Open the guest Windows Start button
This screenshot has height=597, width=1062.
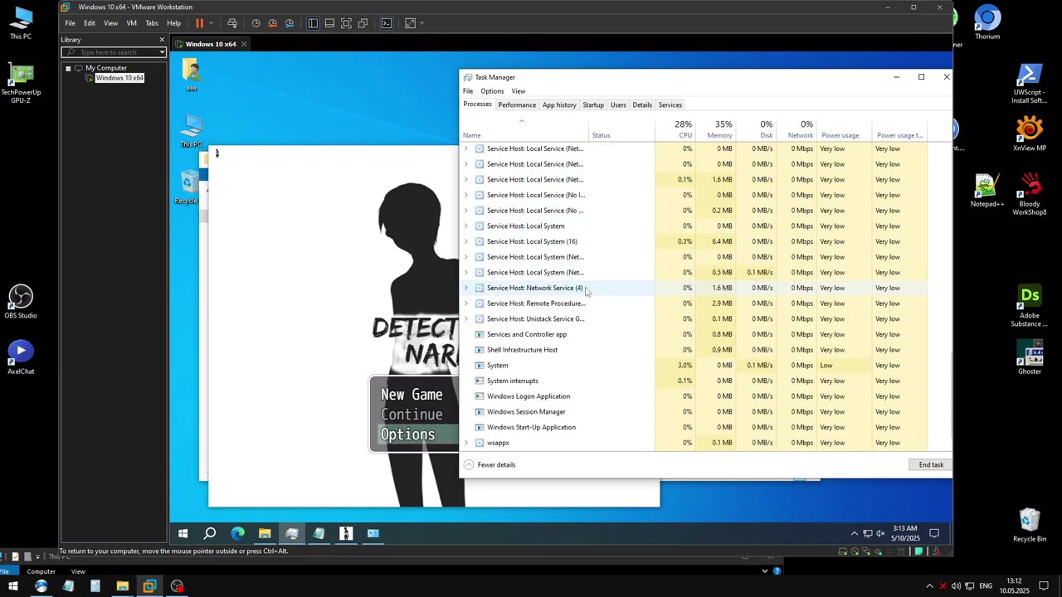183,533
